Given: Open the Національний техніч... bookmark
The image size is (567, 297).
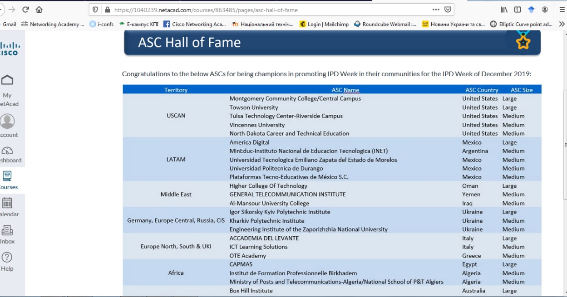Looking at the screenshot, I should (263, 24).
